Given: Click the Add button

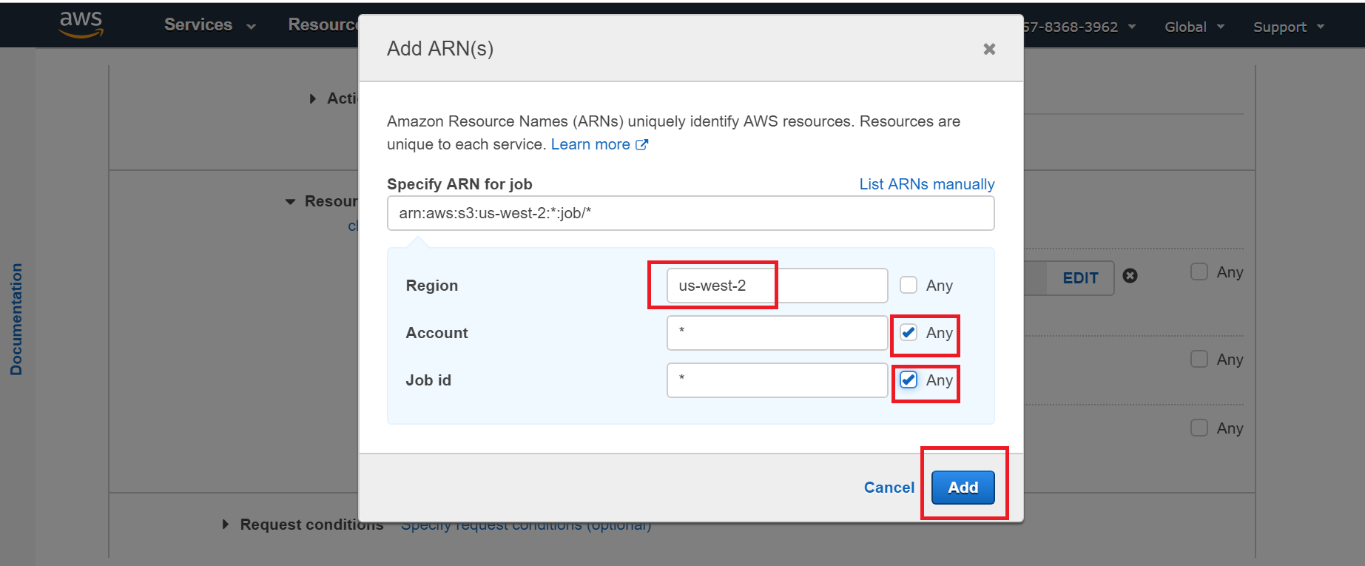Looking at the screenshot, I should [x=963, y=488].
